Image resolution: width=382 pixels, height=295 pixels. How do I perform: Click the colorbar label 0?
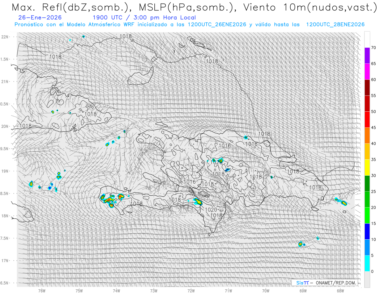click(x=372, y=271)
